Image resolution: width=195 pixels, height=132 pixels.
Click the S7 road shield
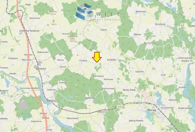point(19,16)
